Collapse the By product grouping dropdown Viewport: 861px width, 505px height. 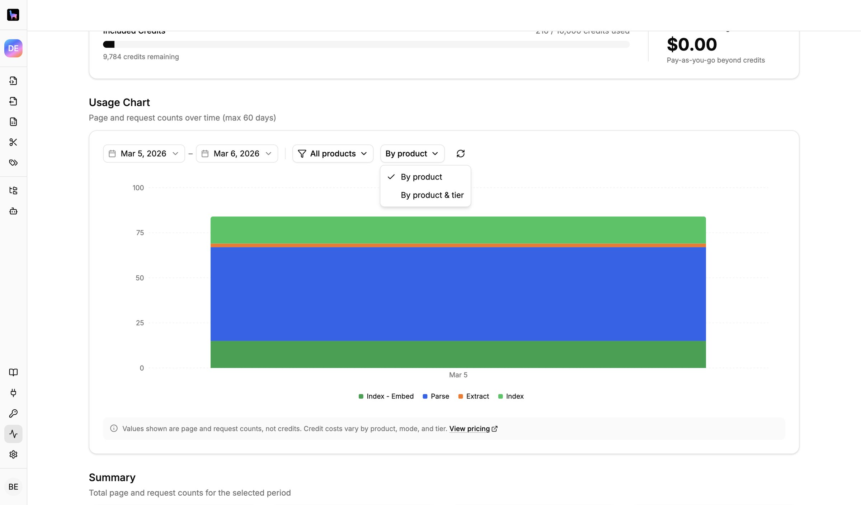[412, 153]
